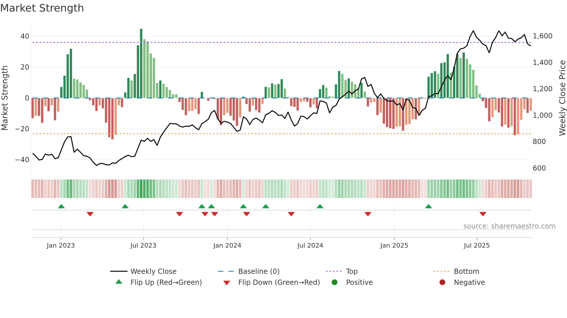
Task: Click the Jan 2024 x-axis label
Action: click(227, 246)
